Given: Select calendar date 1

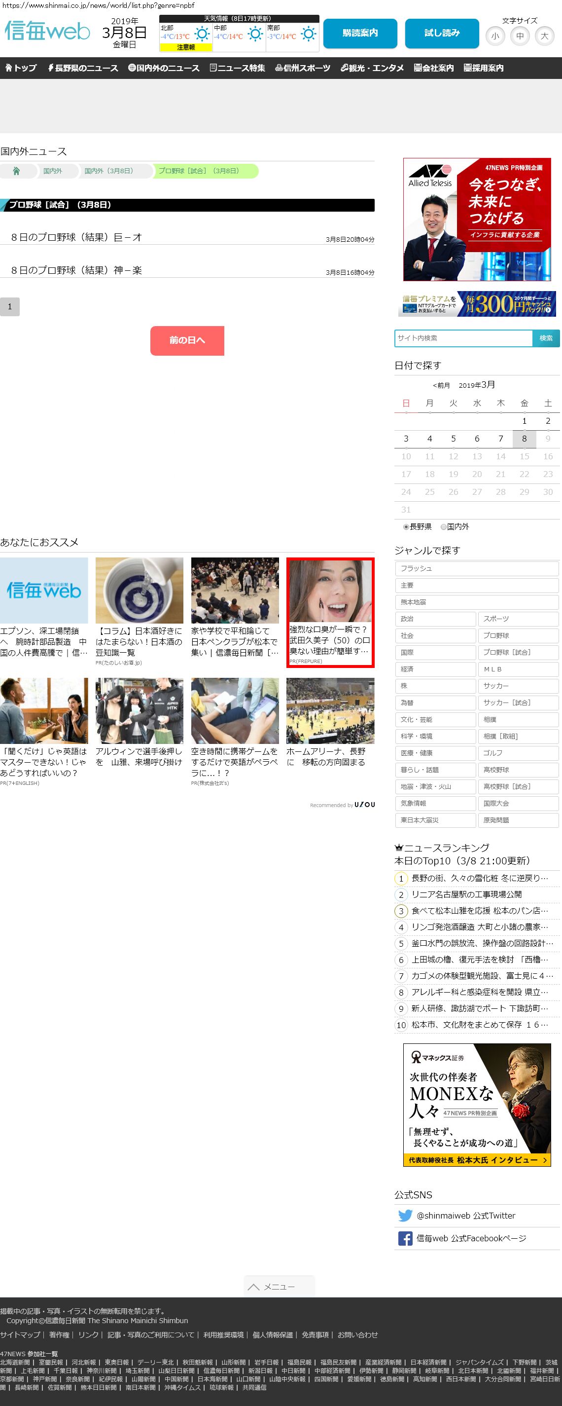Looking at the screenshot, I should click(x=525, y=421).
